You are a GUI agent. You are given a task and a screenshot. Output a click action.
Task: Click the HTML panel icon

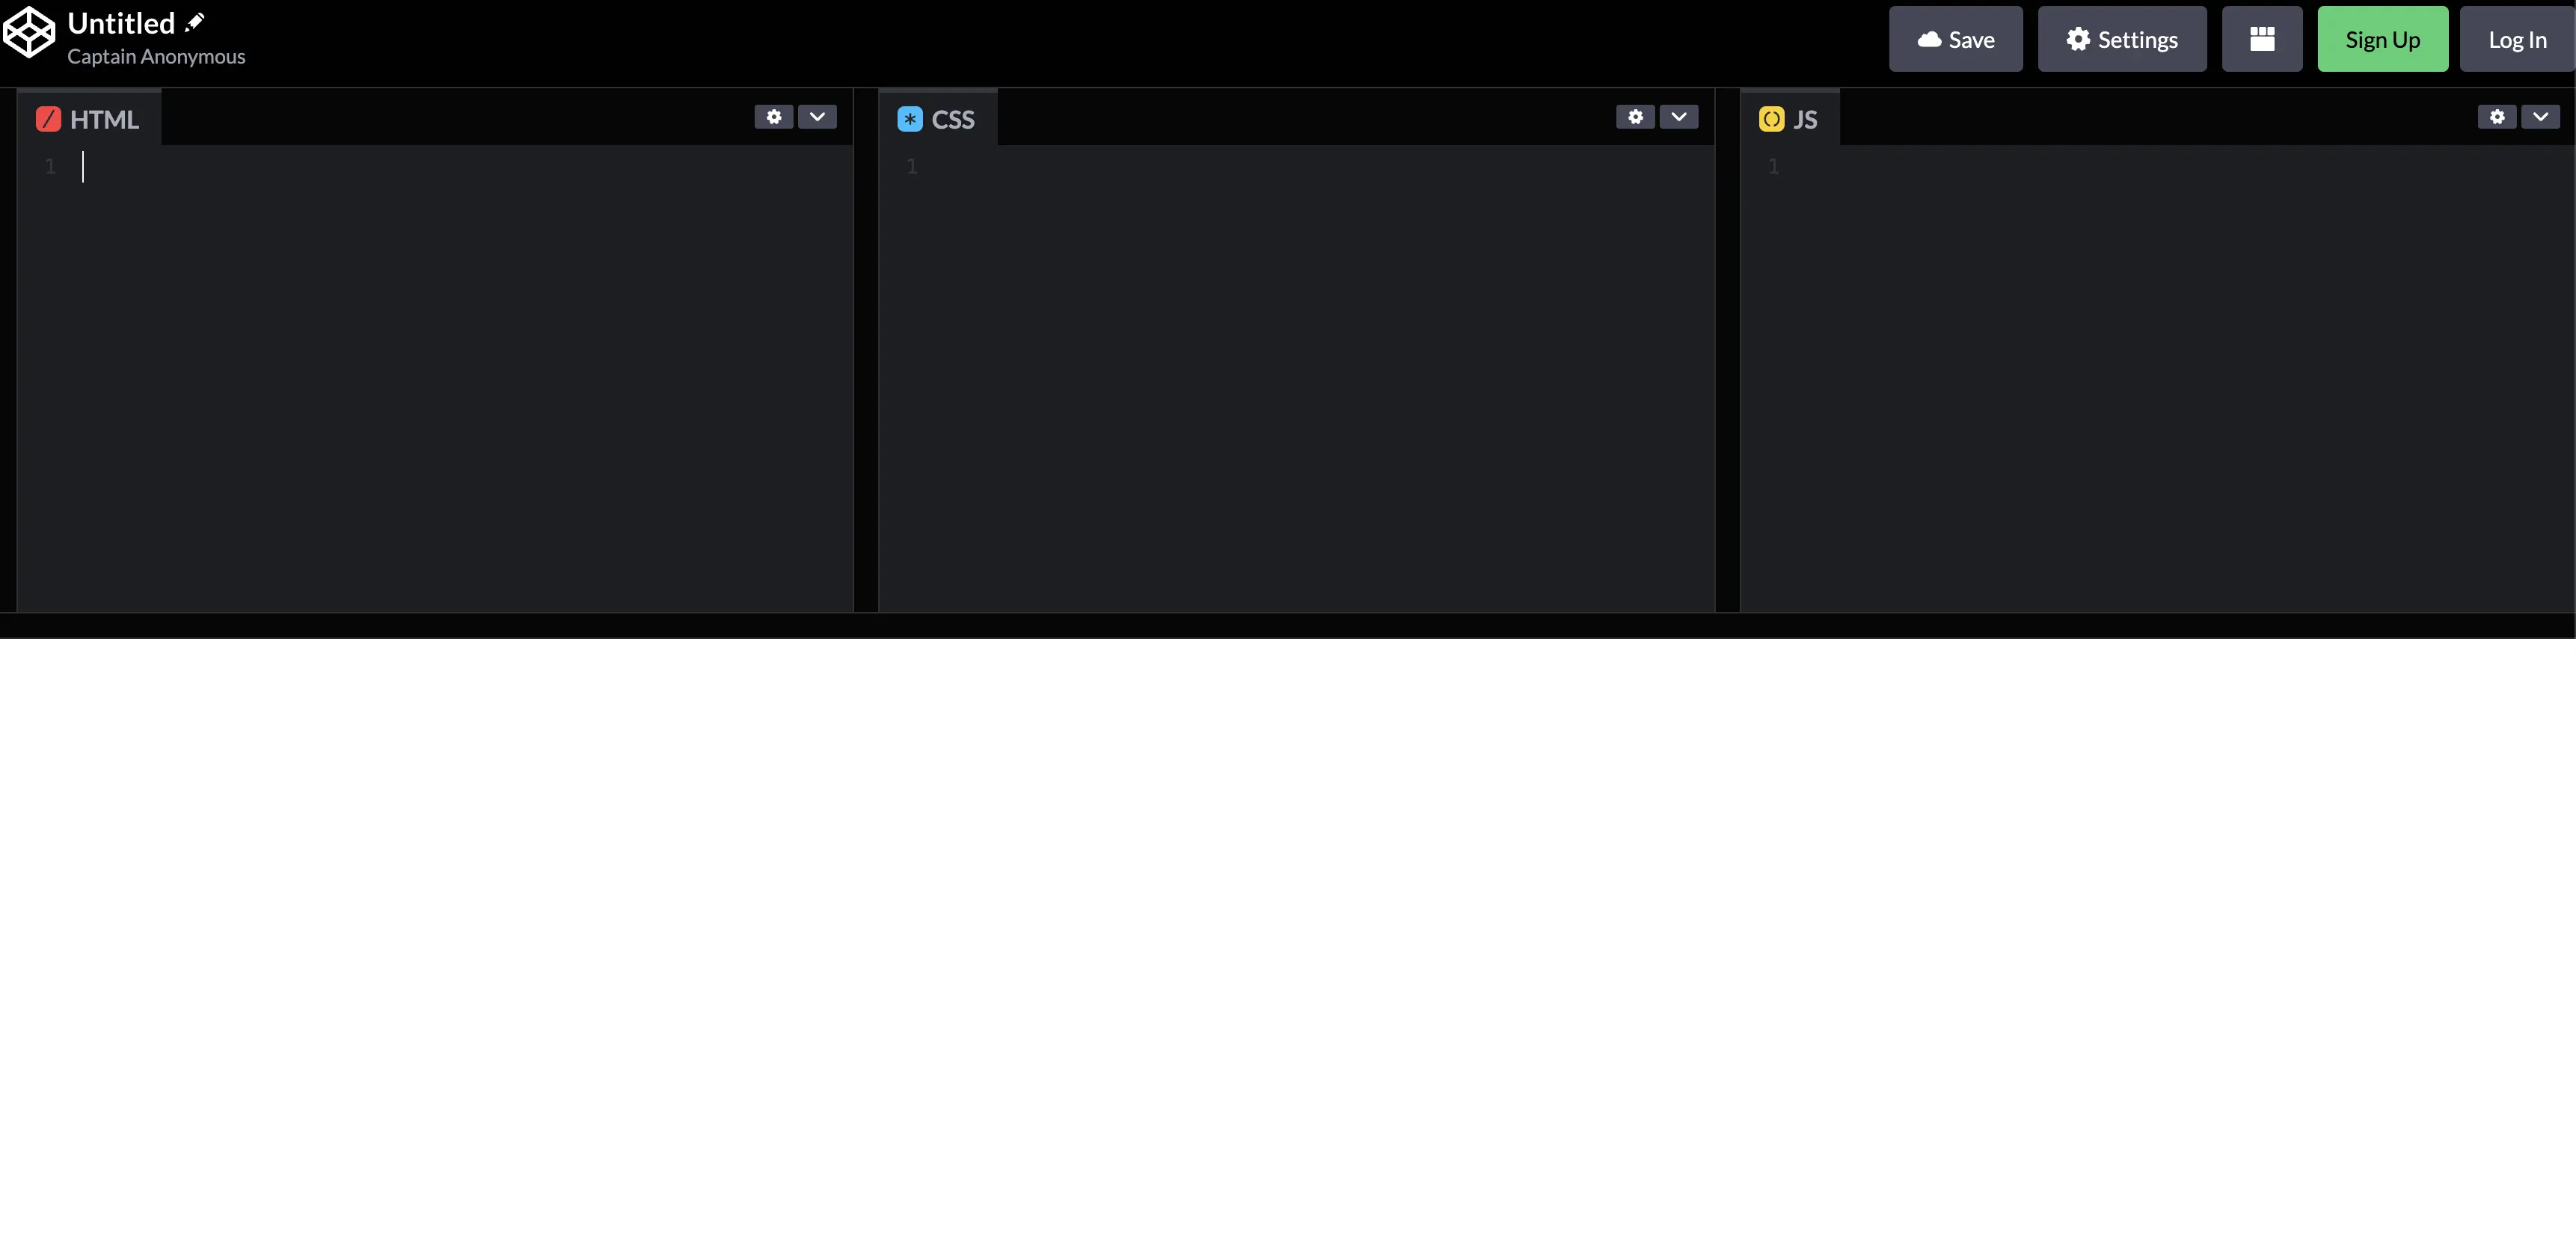tap(48, 118)
